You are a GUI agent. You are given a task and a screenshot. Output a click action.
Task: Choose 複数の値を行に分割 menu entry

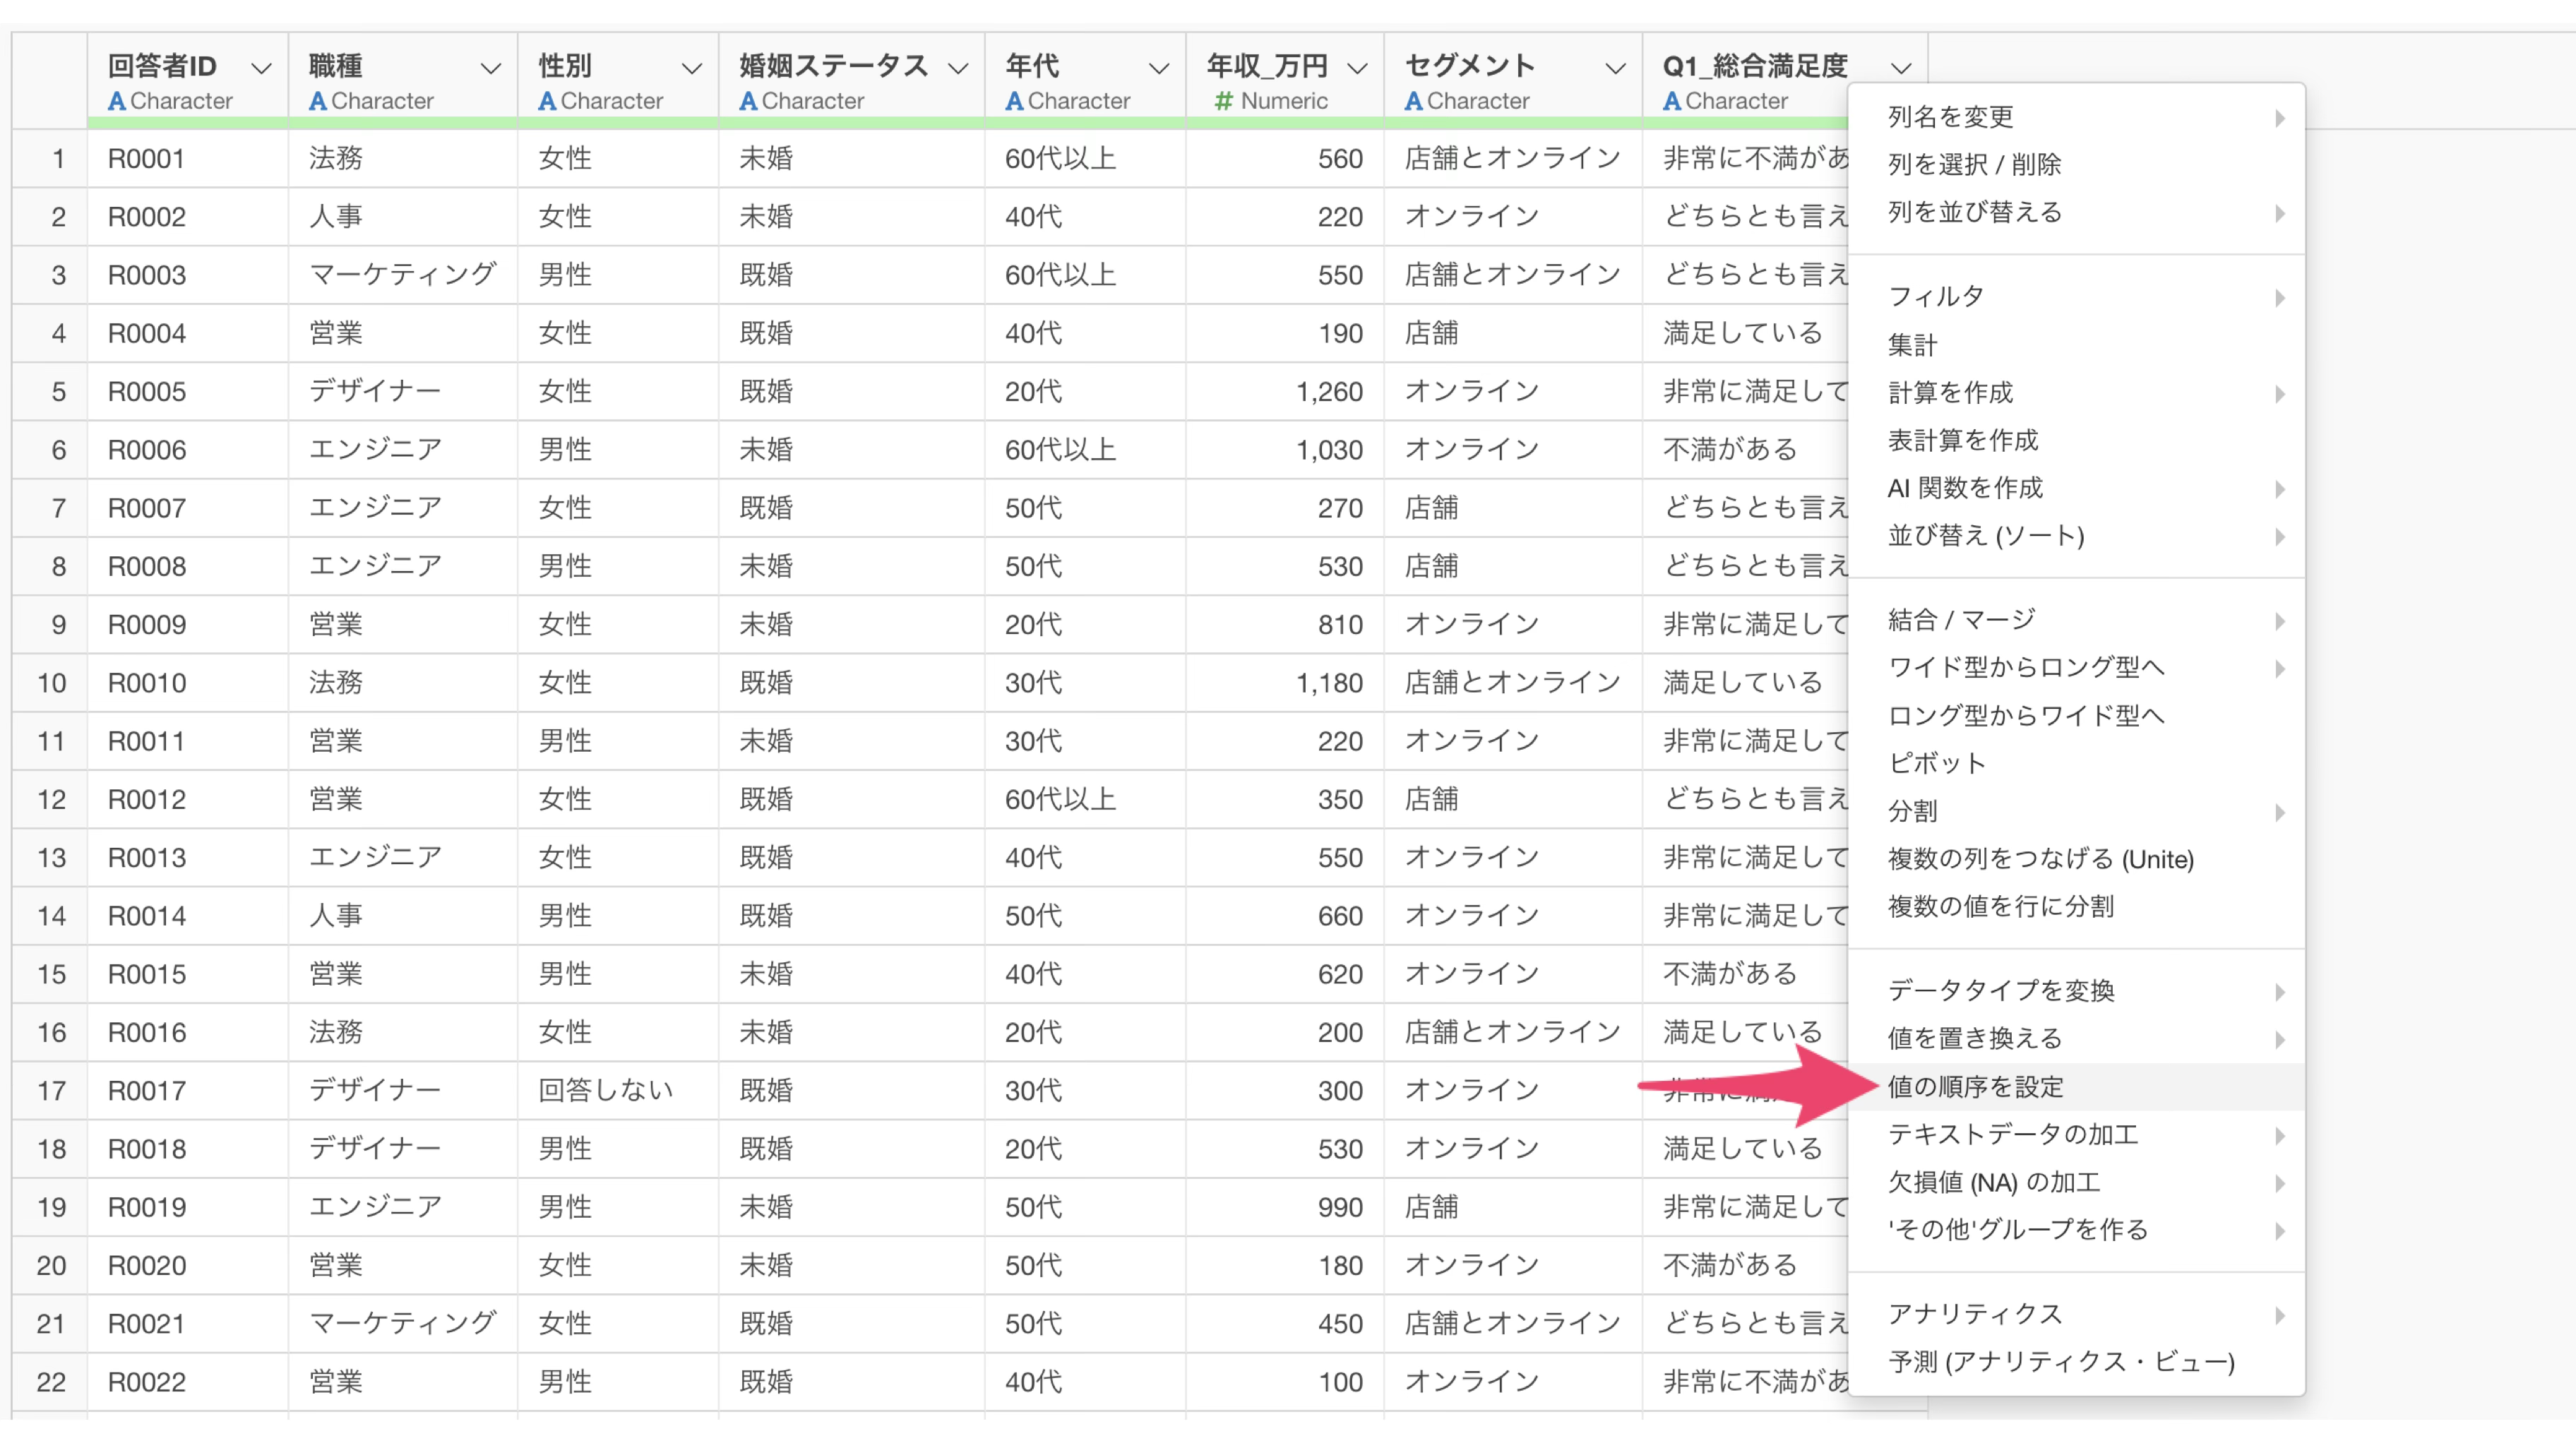coord(2076,907)
